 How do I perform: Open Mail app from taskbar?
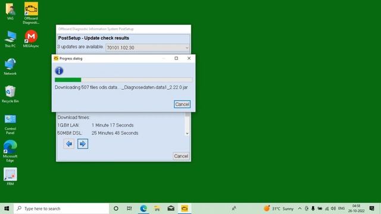[171, 209]
